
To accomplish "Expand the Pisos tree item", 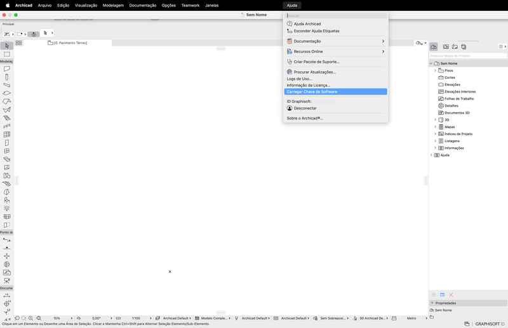I will click(435, 70).
